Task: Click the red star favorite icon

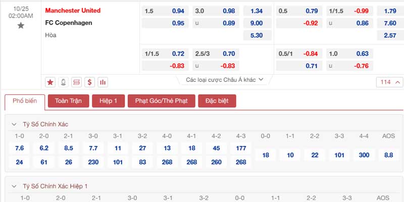Action: point(50,82)
